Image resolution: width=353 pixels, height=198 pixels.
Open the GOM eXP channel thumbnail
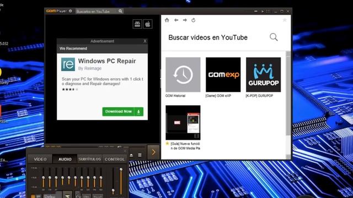pyautogui.click(x=223, y=75)
